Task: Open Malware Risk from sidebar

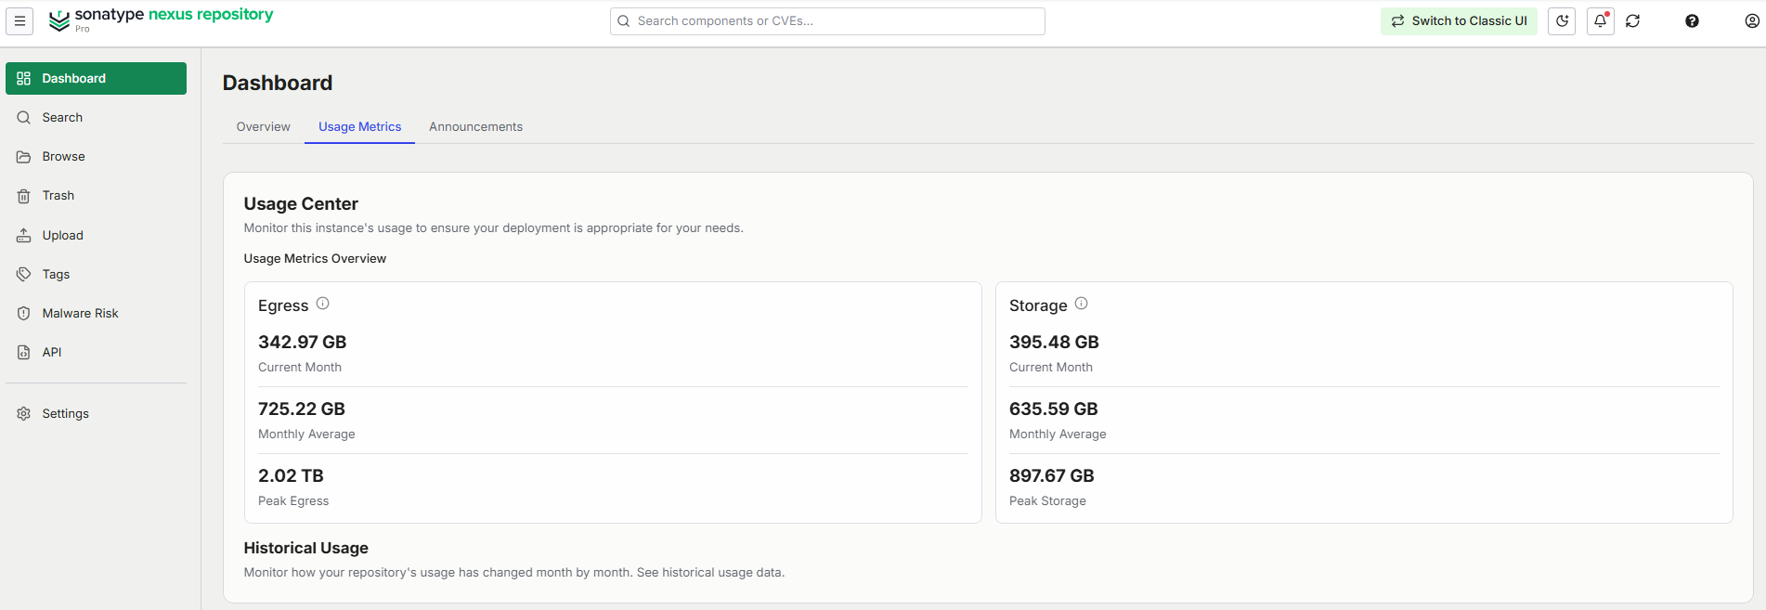Action: click(x=96, y=314)
